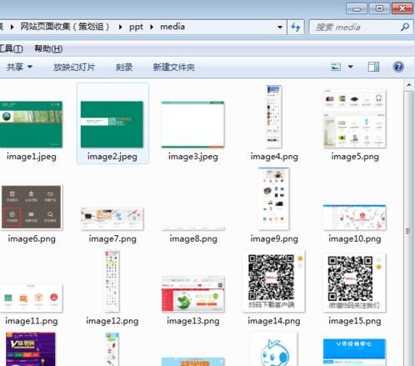
Task: Click 放映幻灯片 slideshow button
Action: click(74, 67)
